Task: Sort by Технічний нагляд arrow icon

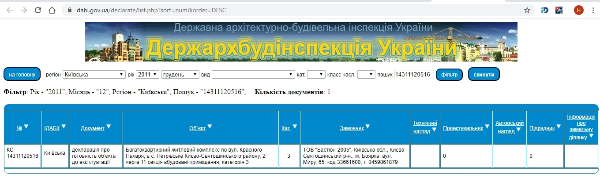Action: 434,129
